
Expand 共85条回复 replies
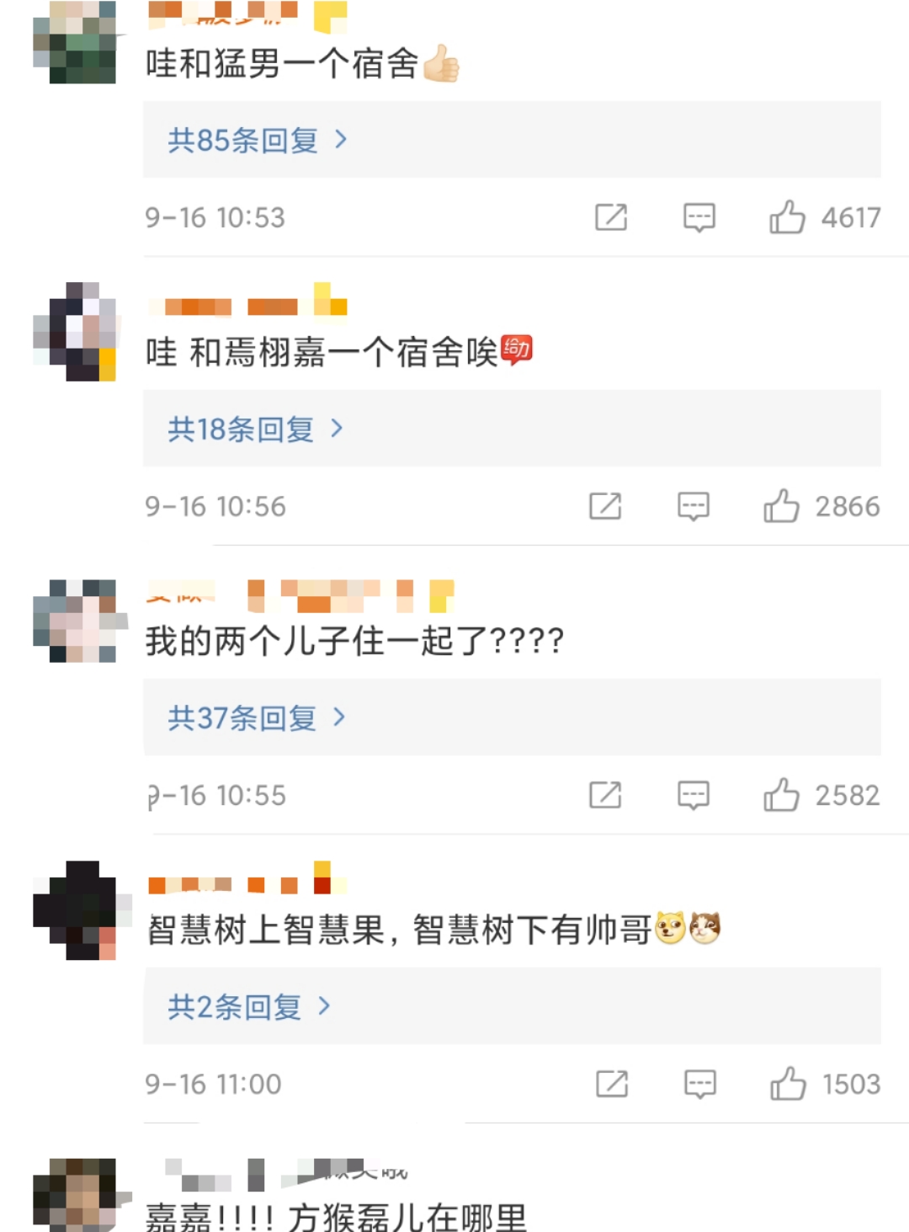(258, 140)
